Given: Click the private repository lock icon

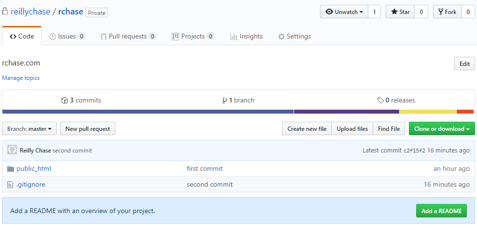Looking at the screenshot, I should coord(4,12).
